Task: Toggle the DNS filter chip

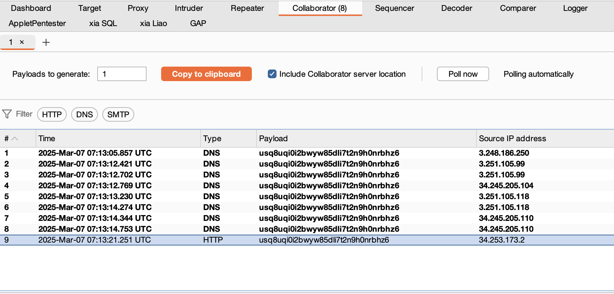Action: (x=85, y=114)
